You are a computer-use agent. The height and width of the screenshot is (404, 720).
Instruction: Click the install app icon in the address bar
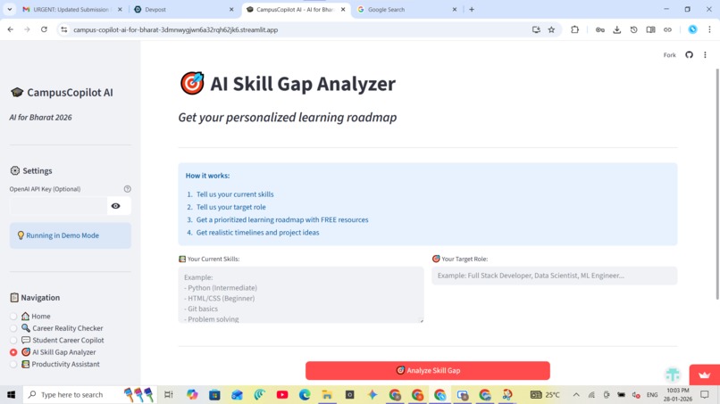[x=536, y=29]
